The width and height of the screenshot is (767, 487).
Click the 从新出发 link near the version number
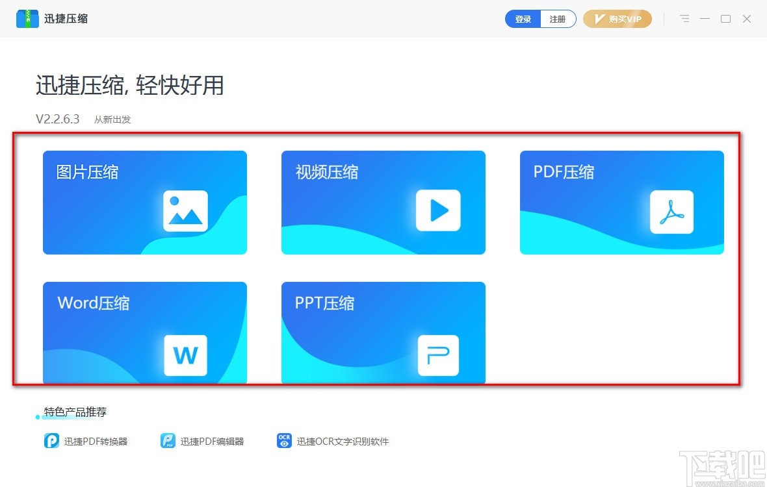tap(112, 119)
